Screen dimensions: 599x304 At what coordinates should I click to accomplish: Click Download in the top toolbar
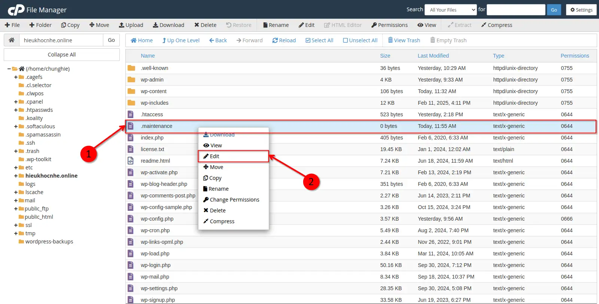[x=168, y=25]
